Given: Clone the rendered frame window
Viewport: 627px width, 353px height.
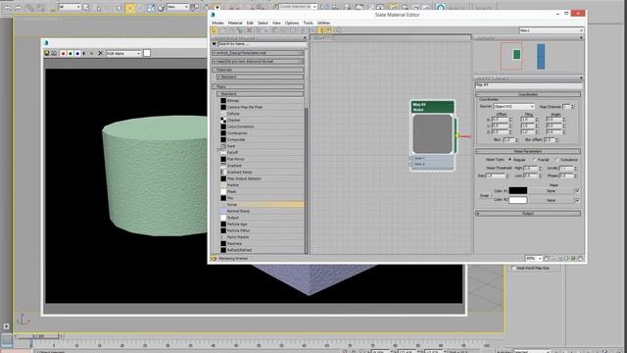Looking at the screenshot, I should point(54,53).
